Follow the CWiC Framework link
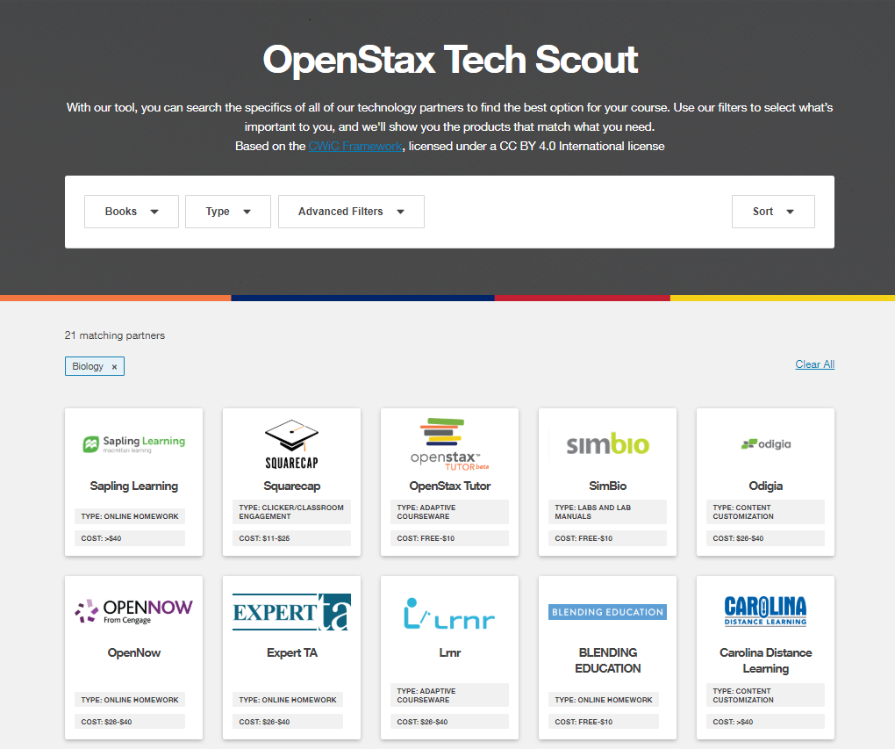Viewport: 895px width, 749px height. tap(355, 147)
